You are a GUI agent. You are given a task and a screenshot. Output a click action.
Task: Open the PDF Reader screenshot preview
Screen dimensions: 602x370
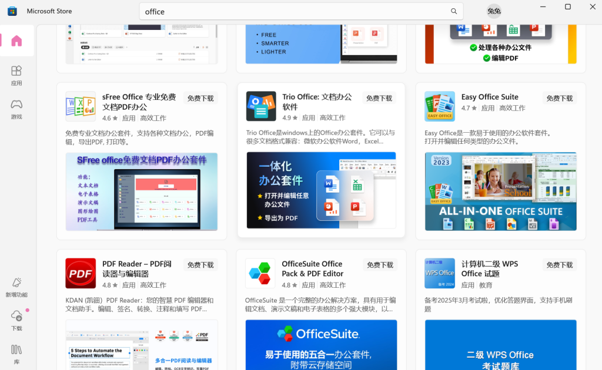(141, 345)
